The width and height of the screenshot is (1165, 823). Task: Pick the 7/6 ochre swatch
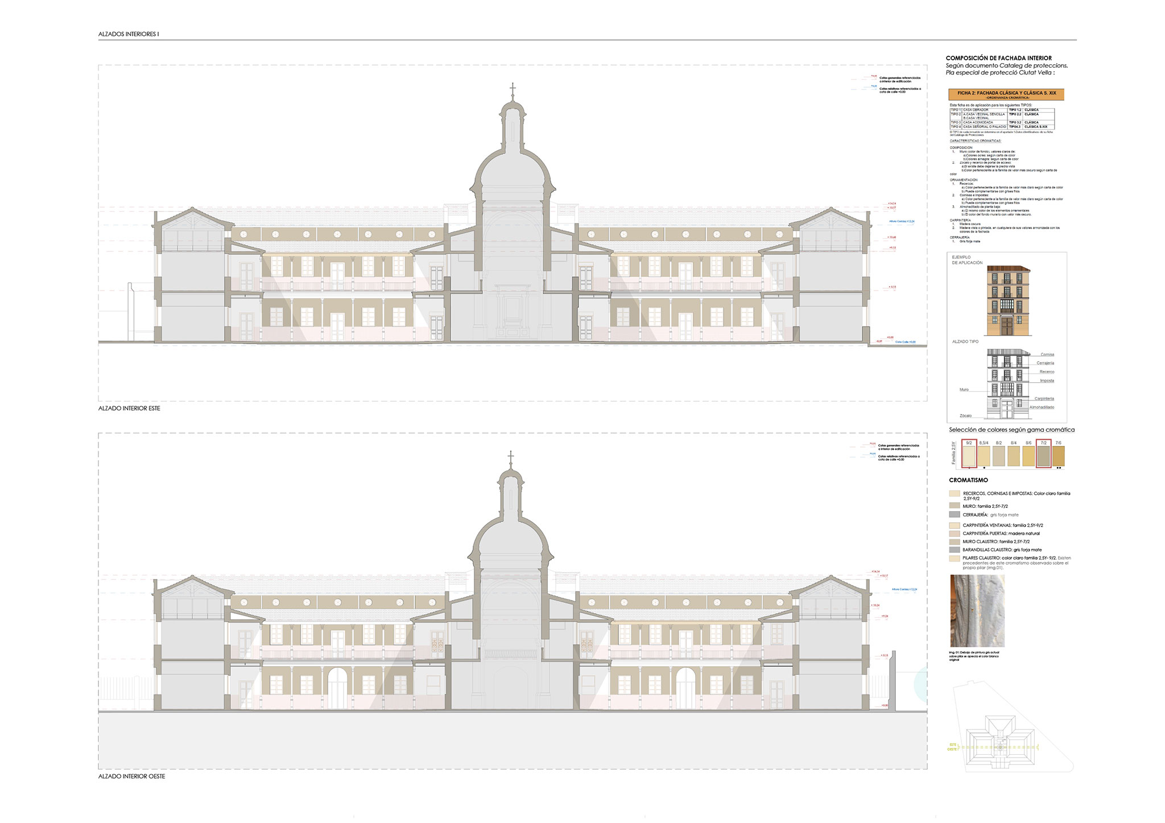pyautogui.click(x=1058, y=456)
